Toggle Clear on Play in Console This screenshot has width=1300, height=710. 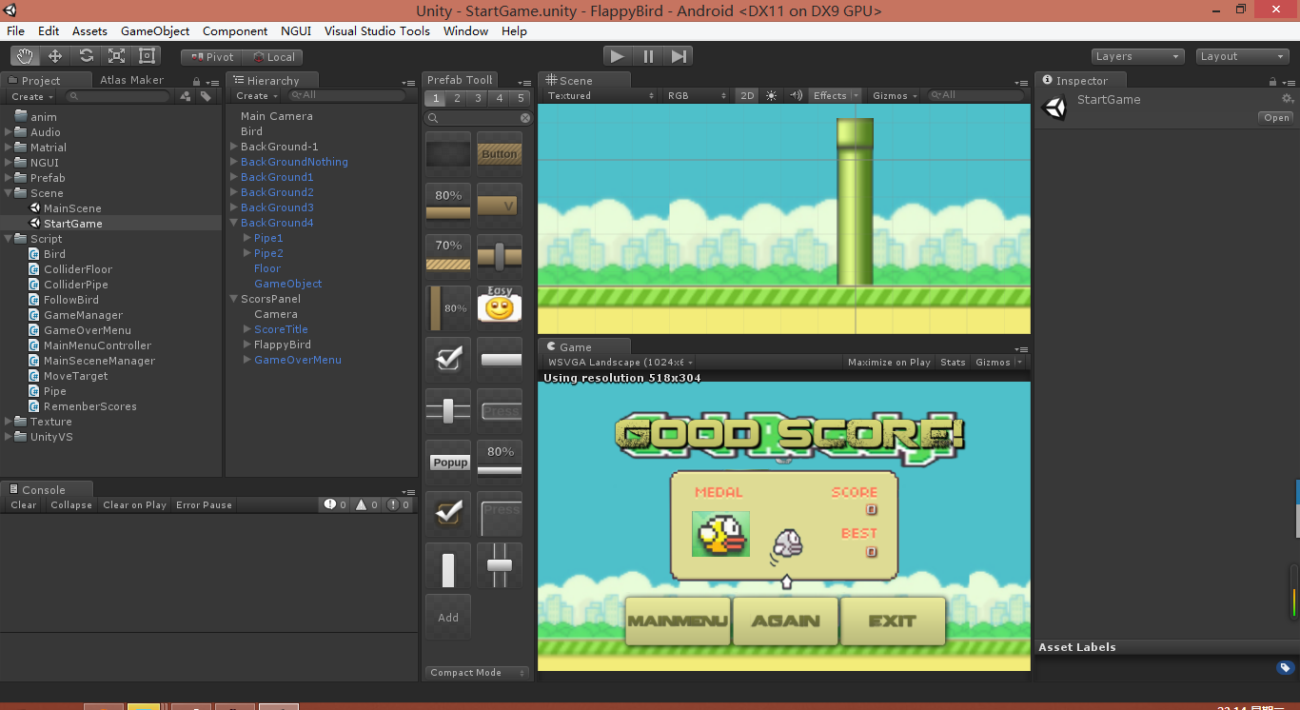coord(134,505)
